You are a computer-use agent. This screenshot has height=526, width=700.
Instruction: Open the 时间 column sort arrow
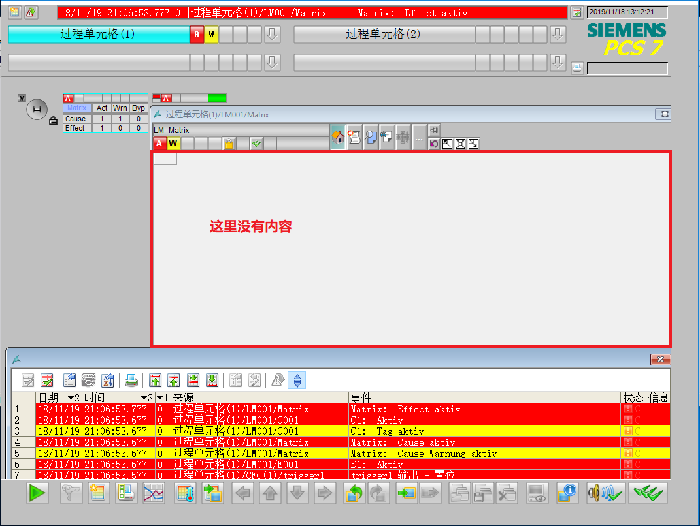pos(144,397)
